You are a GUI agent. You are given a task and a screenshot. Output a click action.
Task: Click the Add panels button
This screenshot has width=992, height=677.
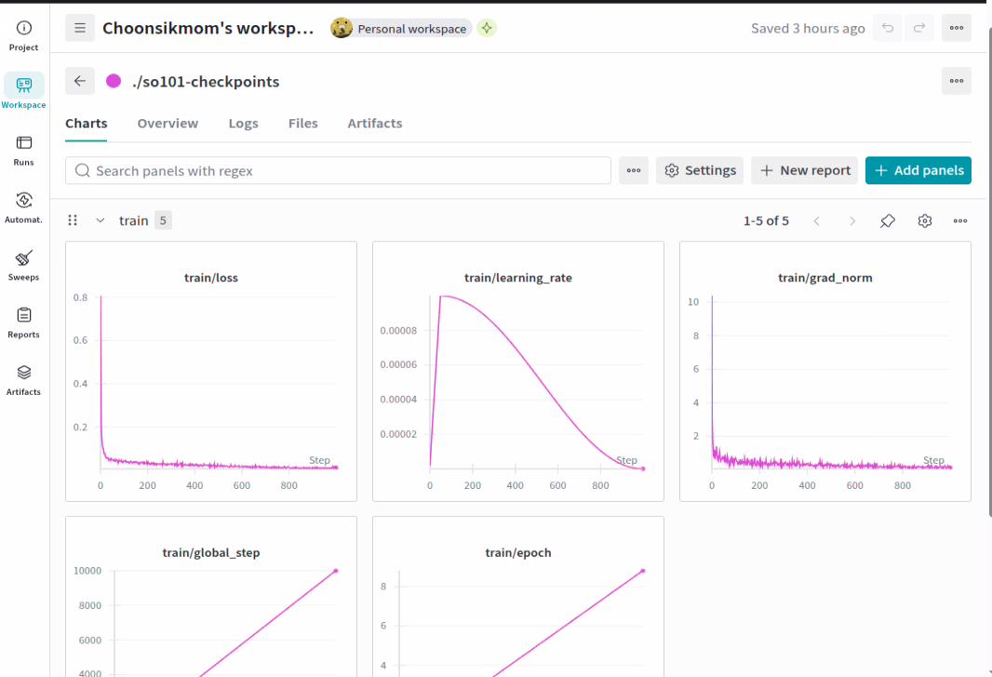pyautogui.click(x=918, y=170)
